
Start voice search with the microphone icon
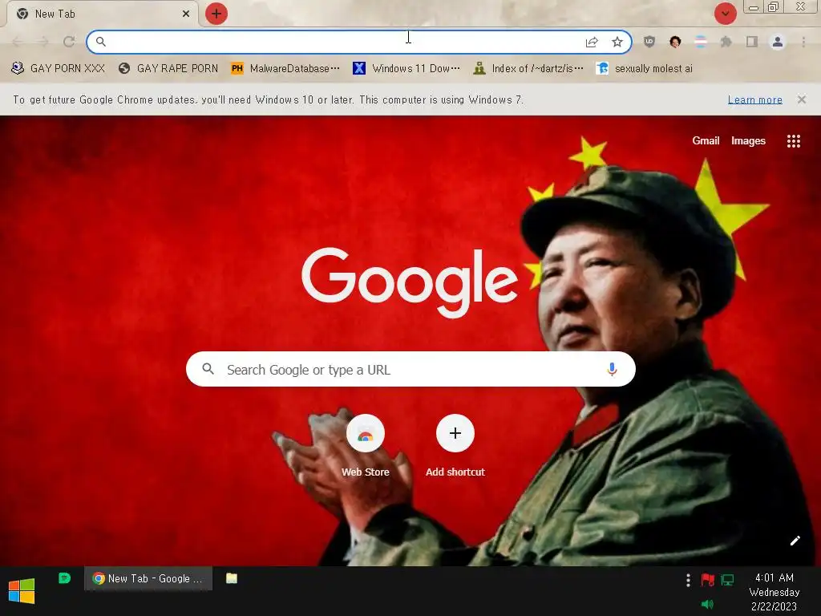coord(611,369)
